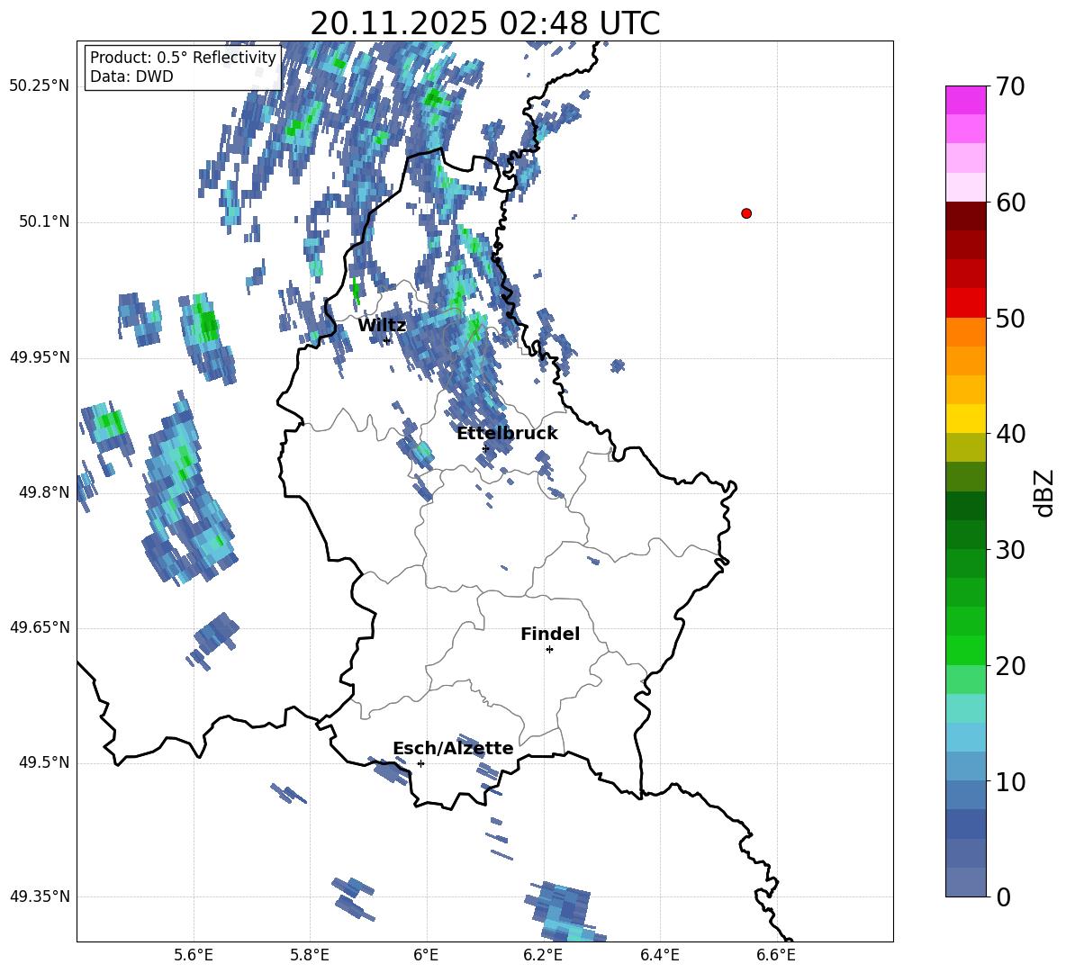Click the Wiltz location cross marker
This screenshot has height=973, width=1066.
tap(387, 339)
